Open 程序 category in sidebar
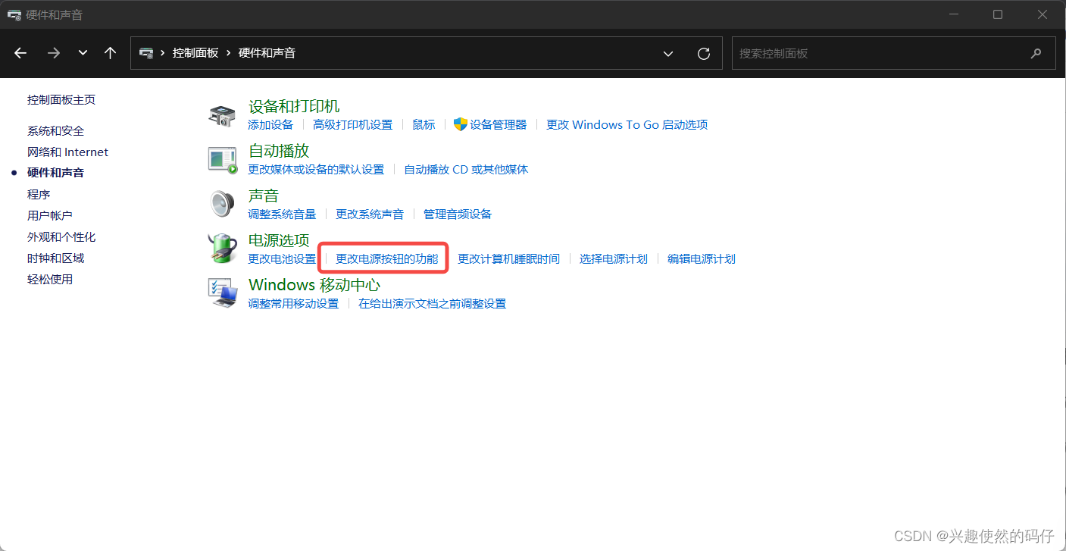Screen dimensions: 1066x551 [39, 195]
